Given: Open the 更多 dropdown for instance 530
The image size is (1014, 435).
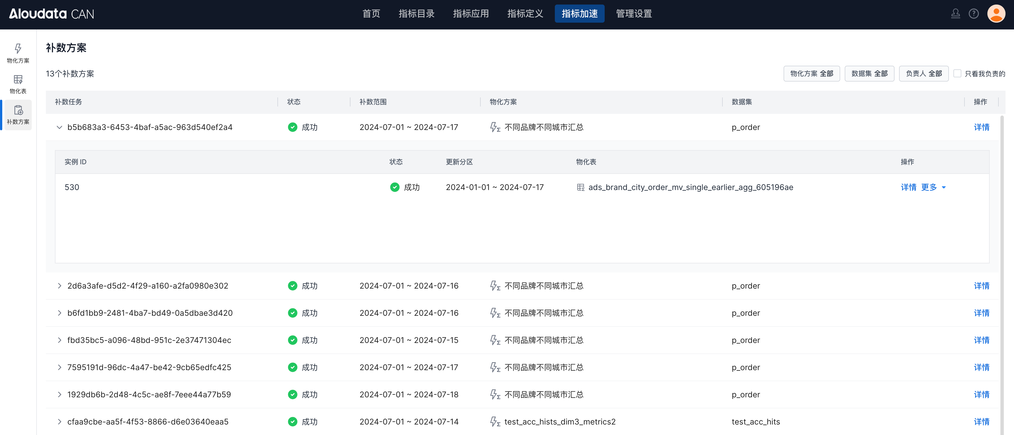Looking at the screenshot, I should (933, 187).
